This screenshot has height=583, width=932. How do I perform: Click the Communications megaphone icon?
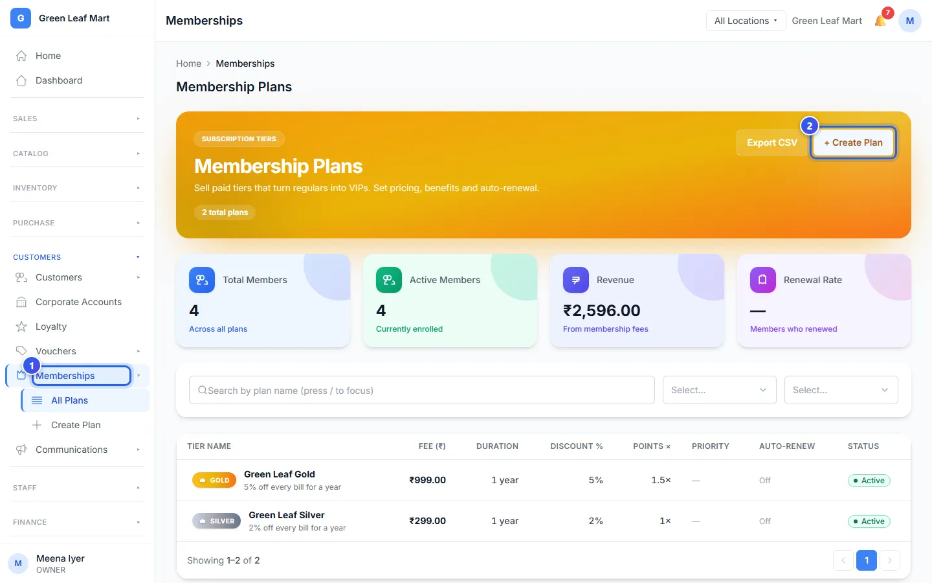tap(21, 450)
